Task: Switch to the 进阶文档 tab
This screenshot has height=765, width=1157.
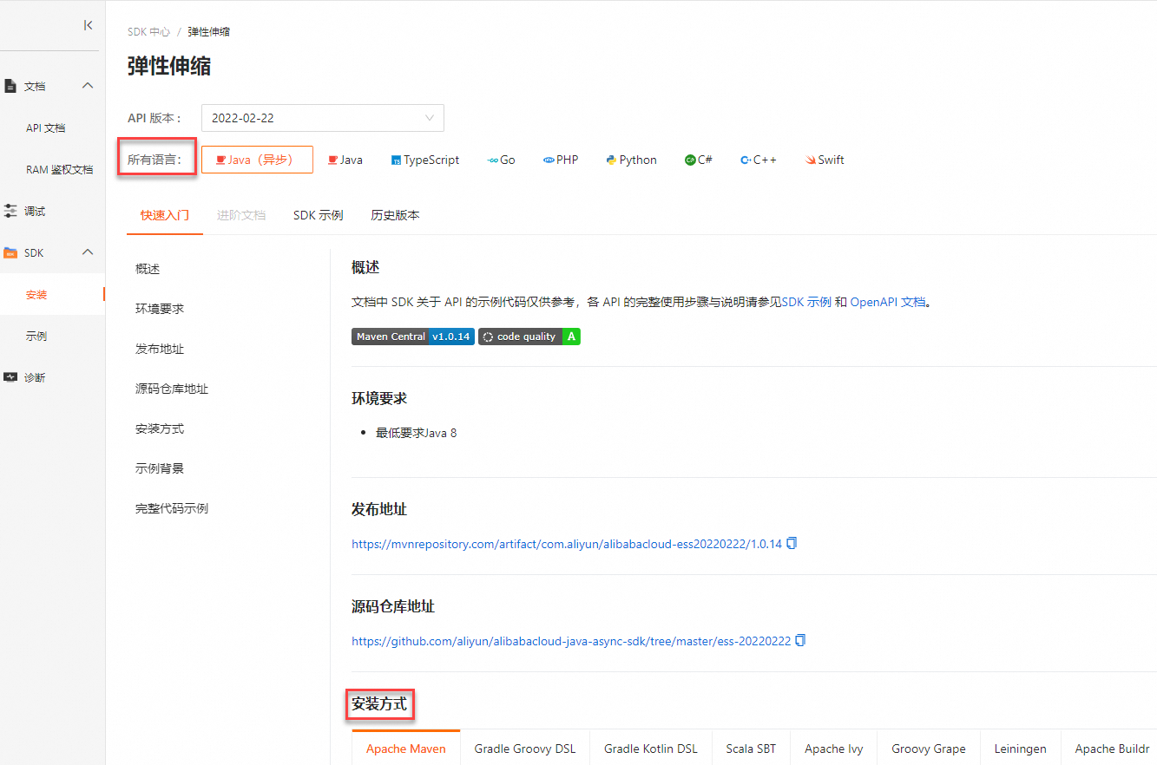Action: pos(241,215)
